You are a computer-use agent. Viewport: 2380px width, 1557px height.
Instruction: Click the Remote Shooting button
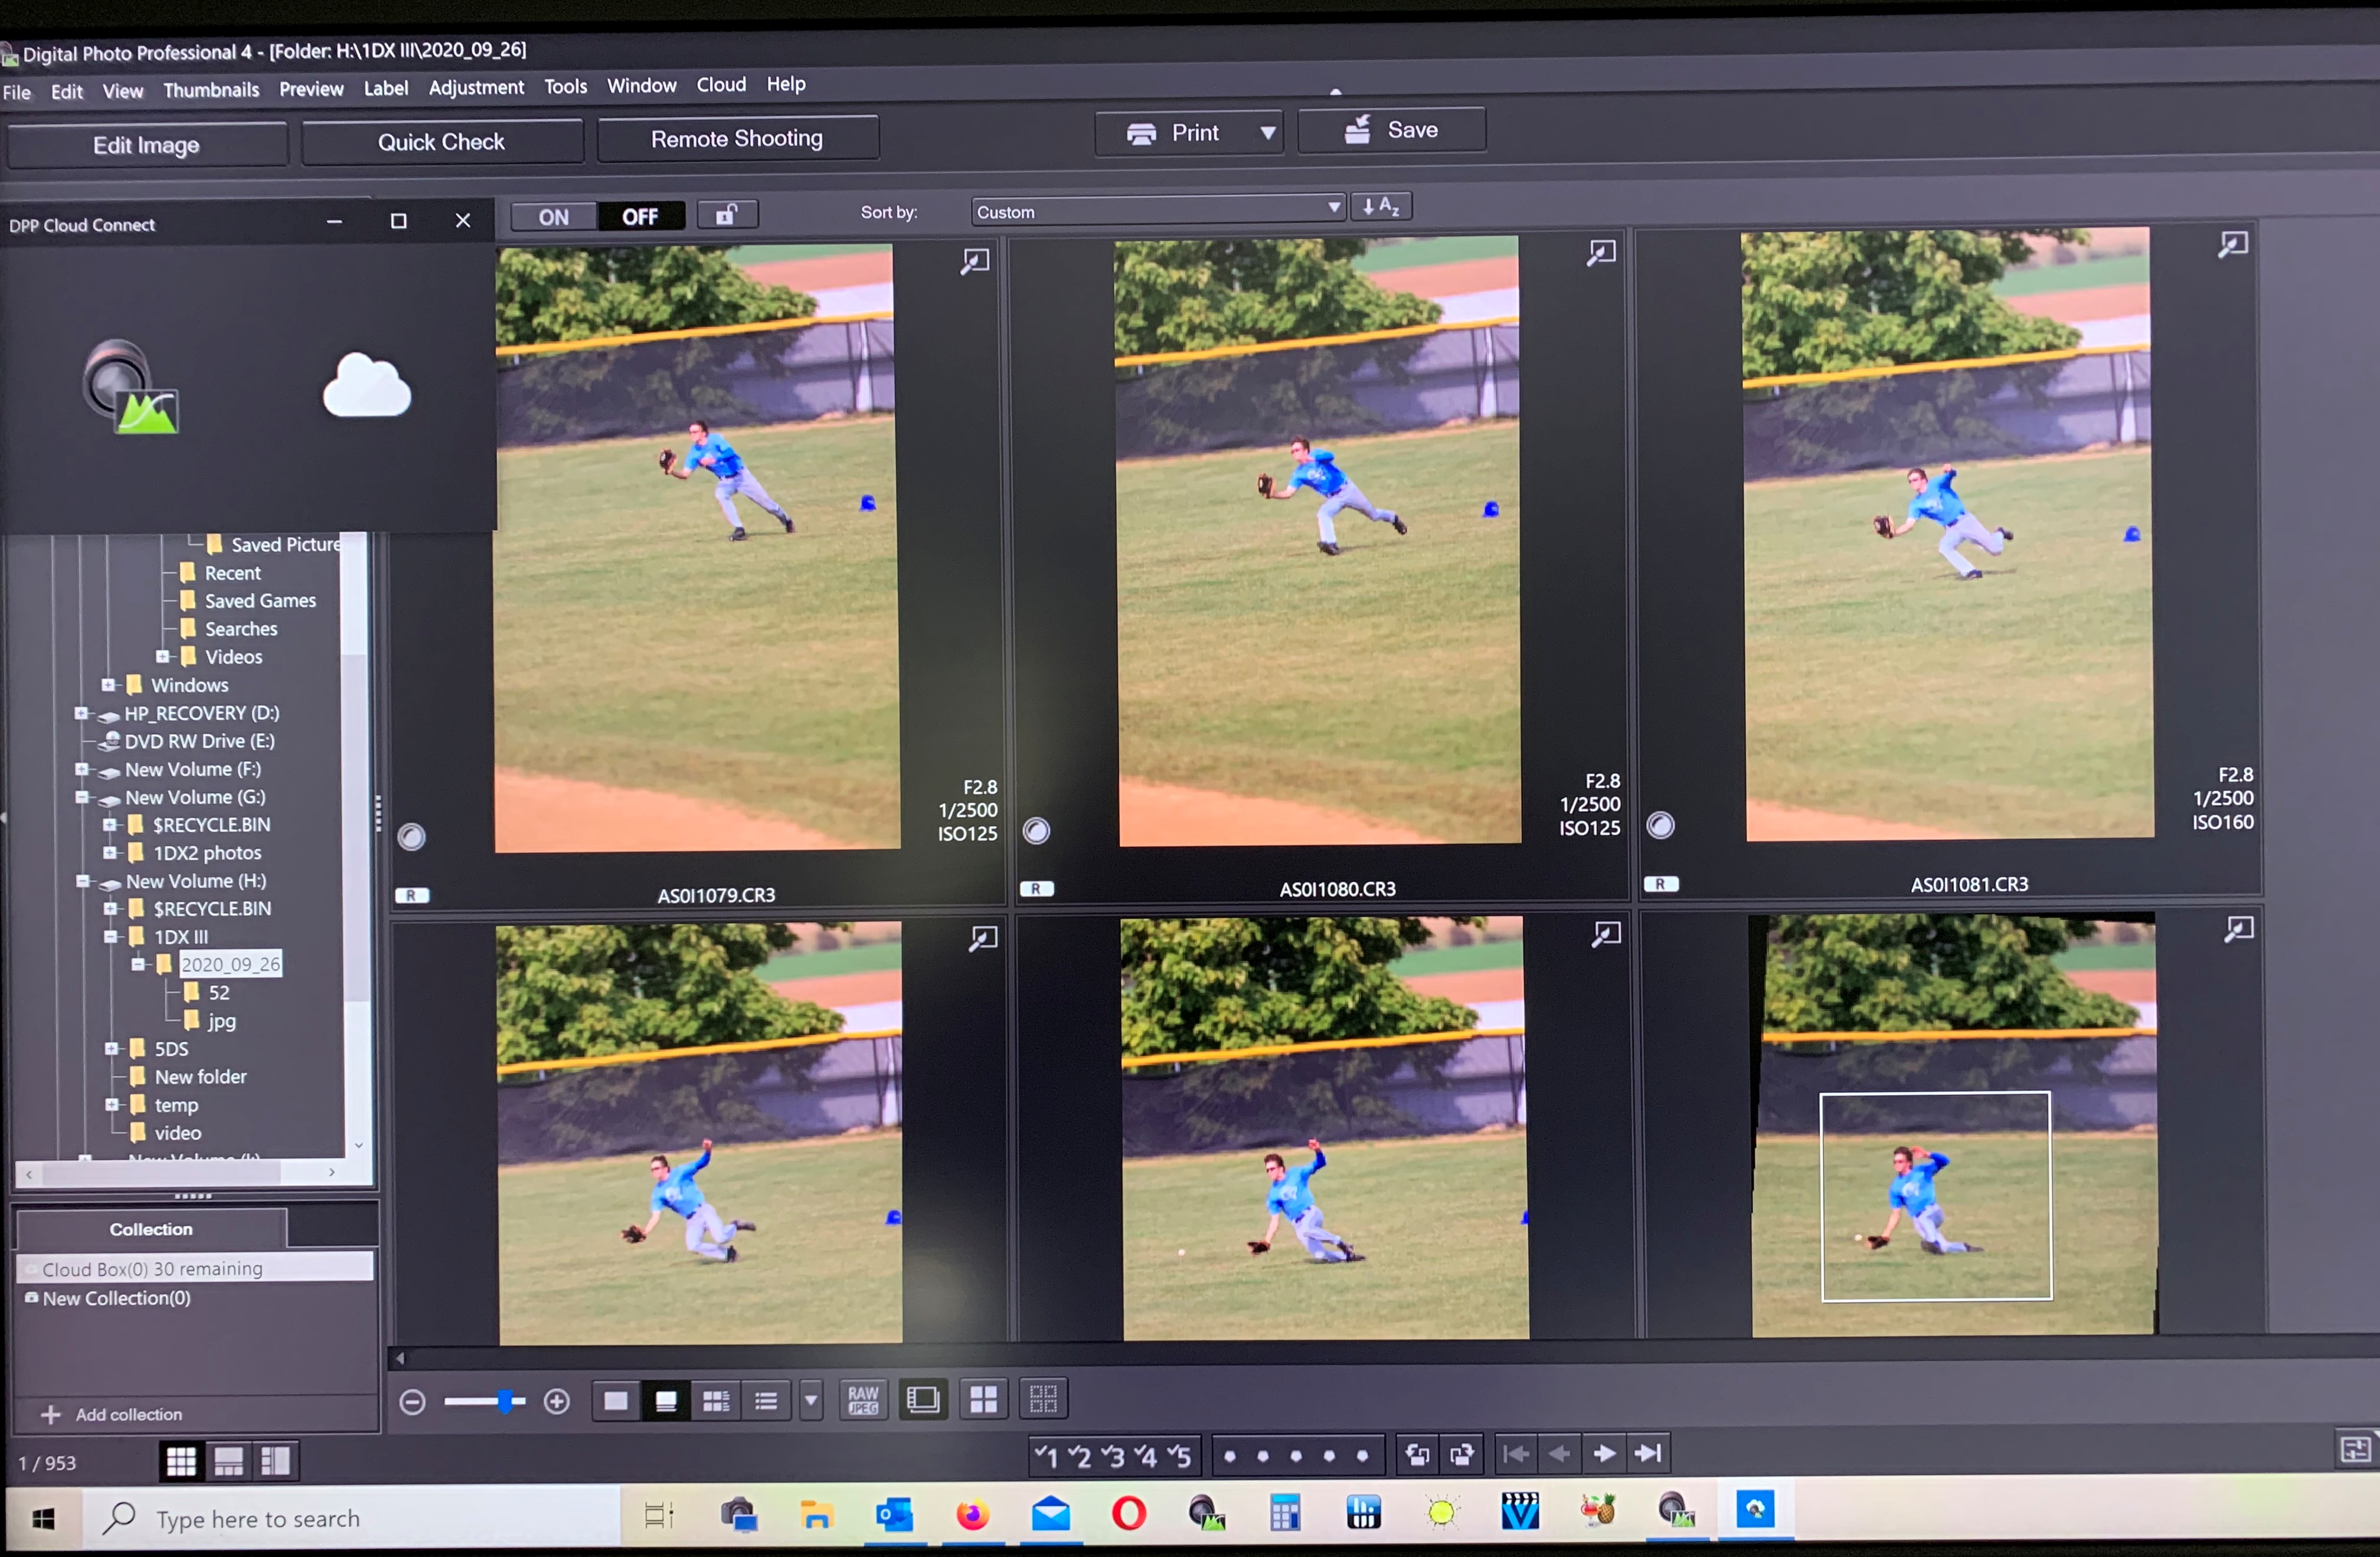tap(737, 139)
